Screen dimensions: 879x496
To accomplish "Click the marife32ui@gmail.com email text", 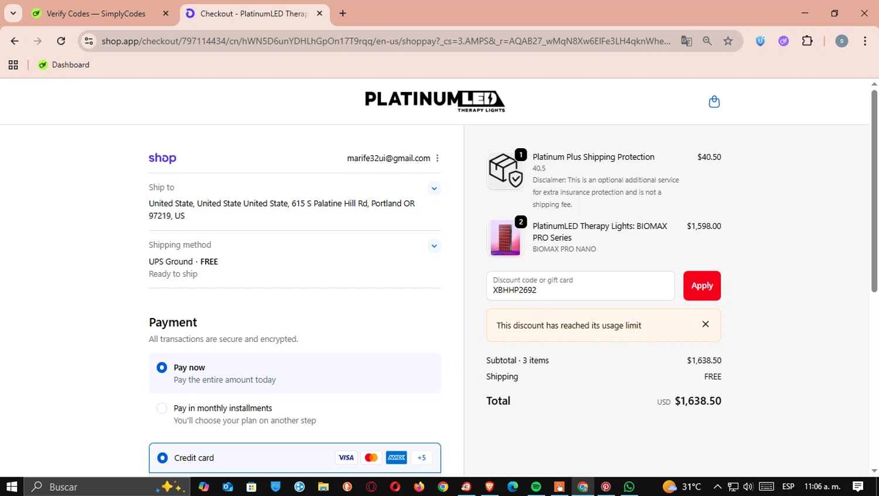I will [x=389, y=158].
